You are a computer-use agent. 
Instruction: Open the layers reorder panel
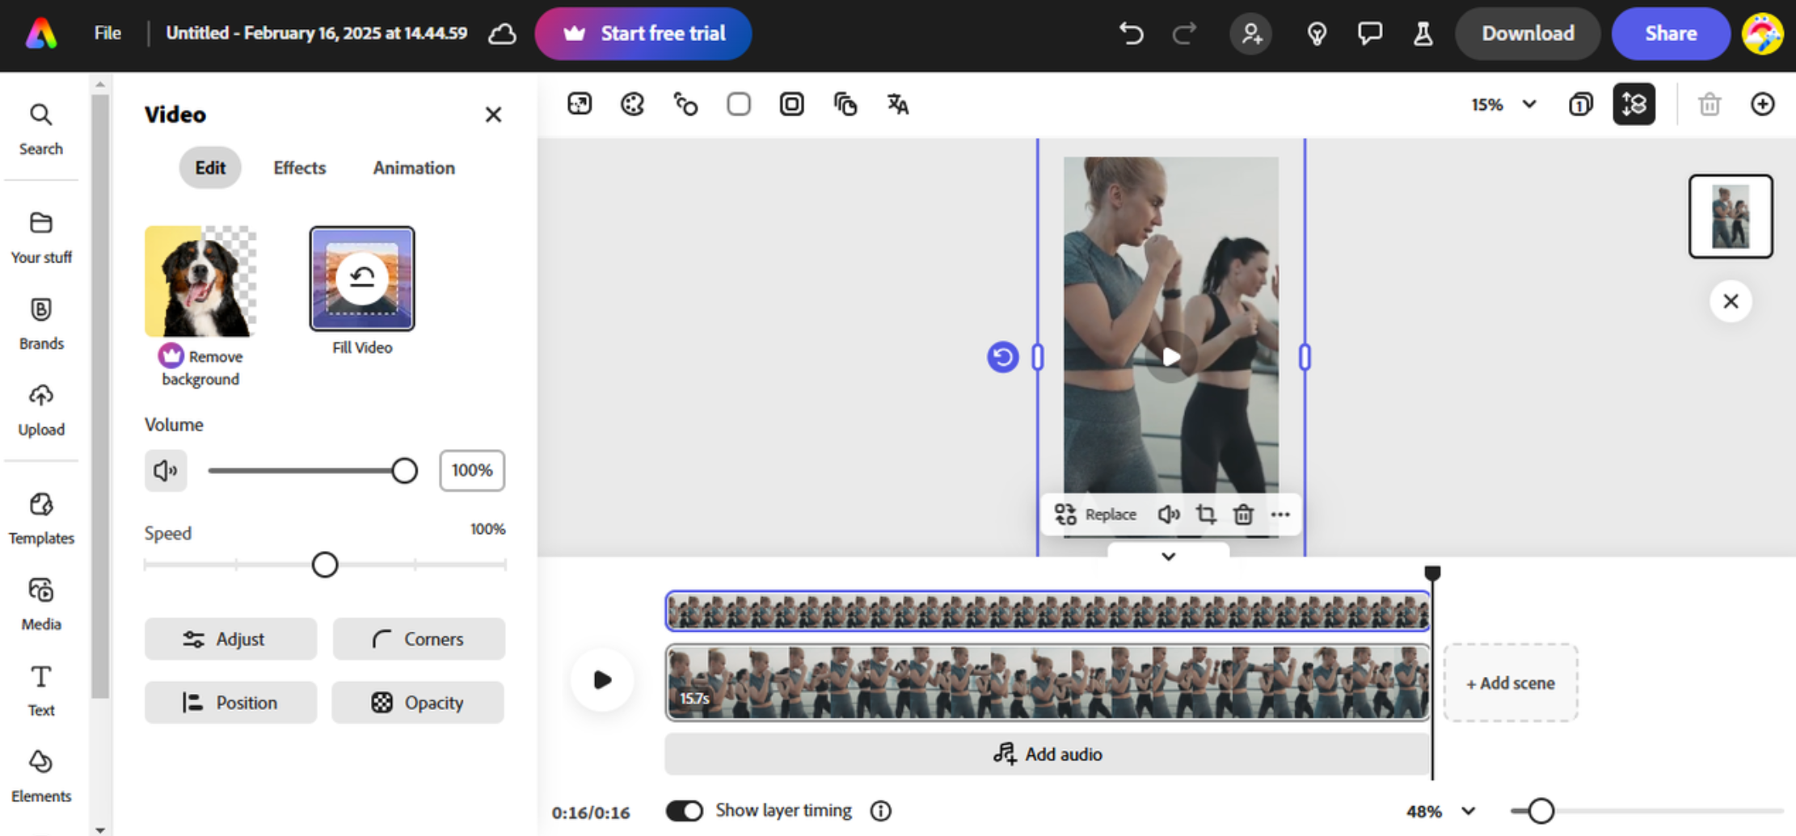[x=1634, y=104]
